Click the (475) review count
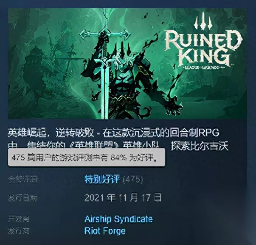This screenshot has width=256, height=245. [x=133, y=180]
